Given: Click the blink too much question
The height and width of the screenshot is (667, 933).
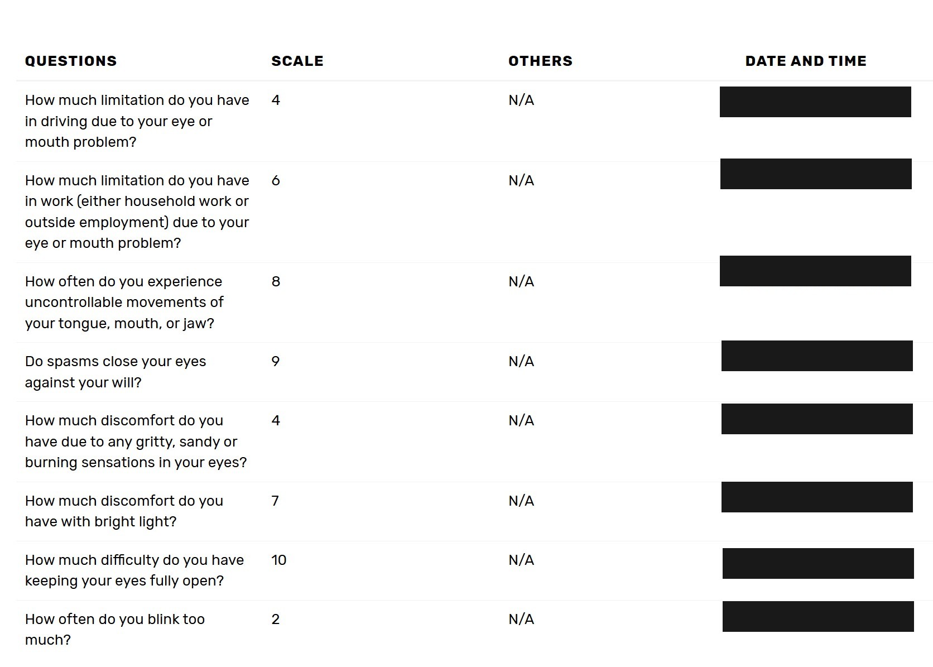Looking at the screenshot, I should click(115, 630).
